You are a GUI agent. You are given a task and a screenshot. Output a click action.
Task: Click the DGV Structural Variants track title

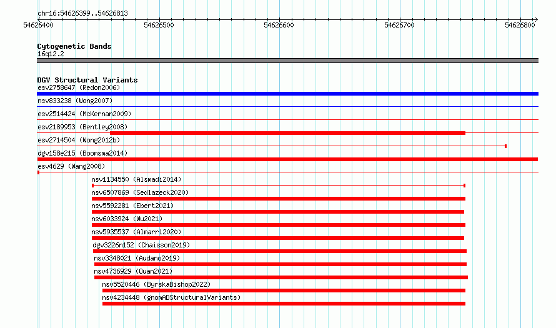pyautogui.click(x=87, y=80)
